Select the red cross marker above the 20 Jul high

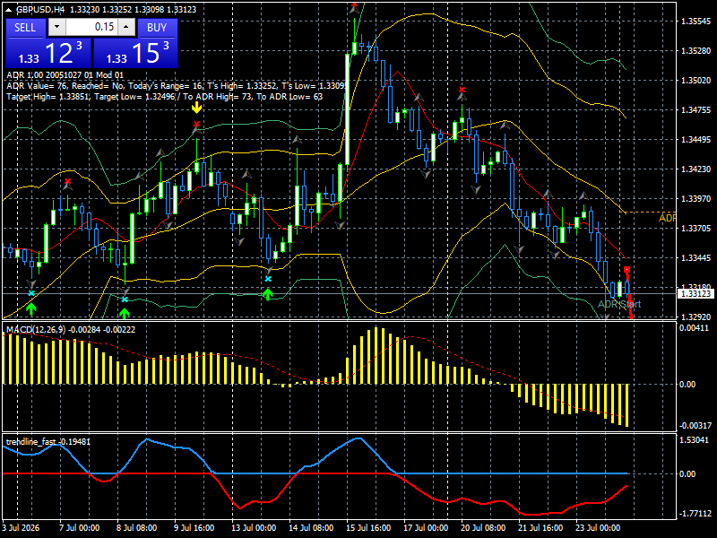(x=462, y=90)
